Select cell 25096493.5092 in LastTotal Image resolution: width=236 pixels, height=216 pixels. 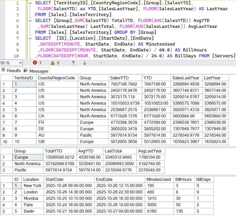(120, 164)
